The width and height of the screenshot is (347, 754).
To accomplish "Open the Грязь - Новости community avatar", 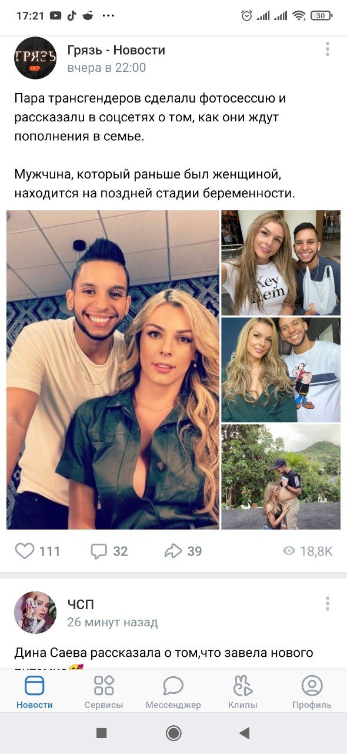I will coord(35,58).
